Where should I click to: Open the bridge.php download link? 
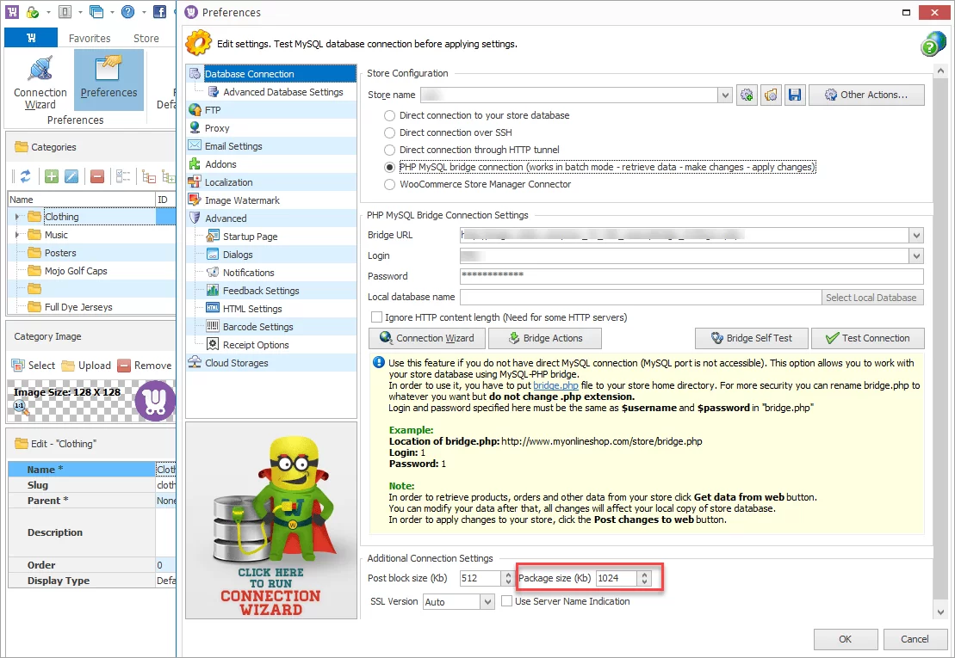[555, 386]
